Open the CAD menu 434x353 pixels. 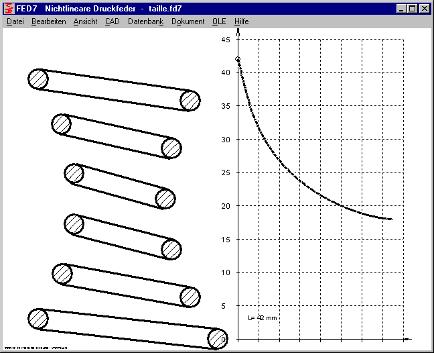[112, 21]
